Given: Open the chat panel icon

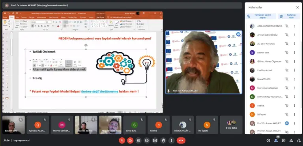Looking at the screenshot, I should pos(284,141).
